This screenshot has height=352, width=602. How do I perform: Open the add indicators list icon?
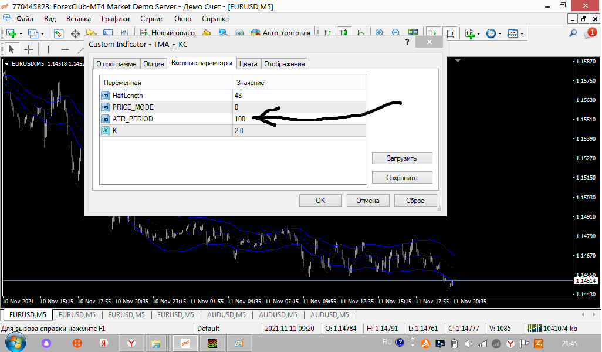pos(470,33)
